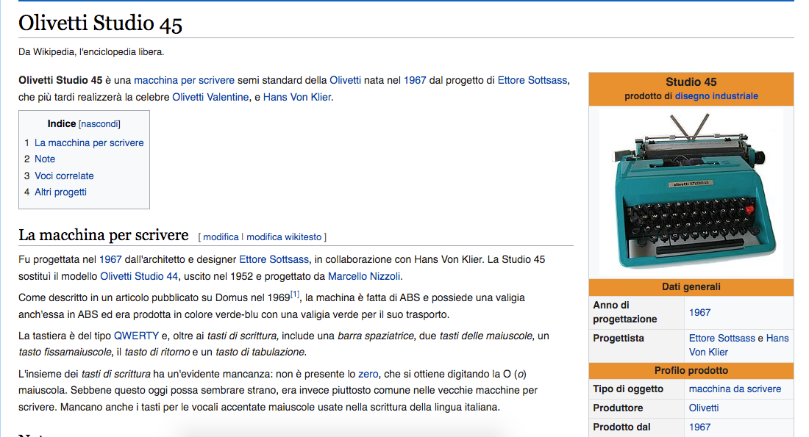Open Olivetti link in Produttore row
Viewport: 809px width, 437px height.
[x=704, y=408]
